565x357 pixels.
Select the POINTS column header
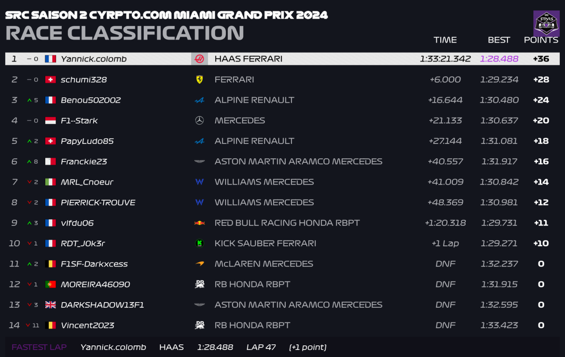541,40
